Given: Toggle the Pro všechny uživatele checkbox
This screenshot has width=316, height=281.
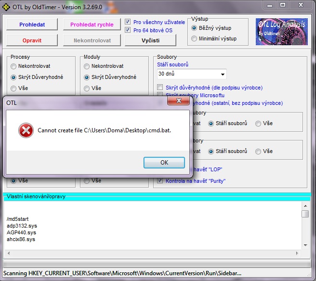Looking at the screenshot, I should [x=128, y=22].
